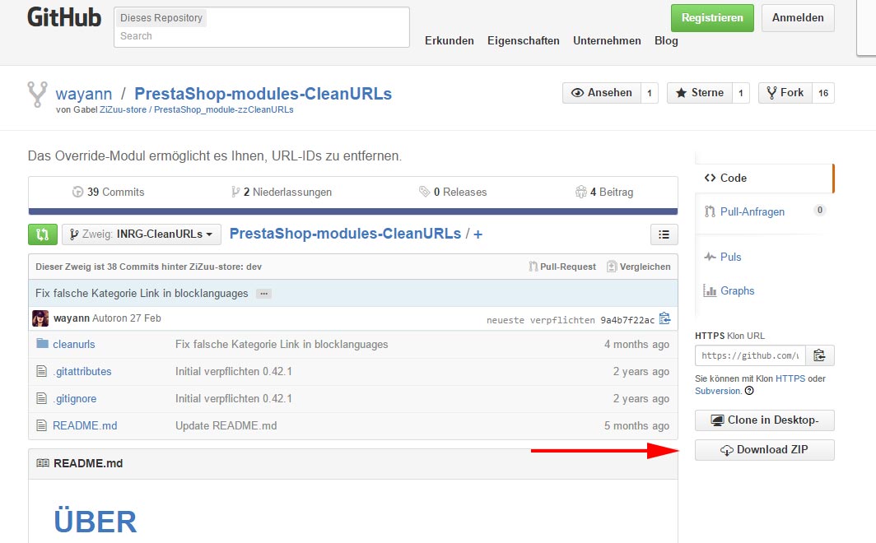876x543 pixels.
Task: Click the Download ZIP button
Action: 765,450
